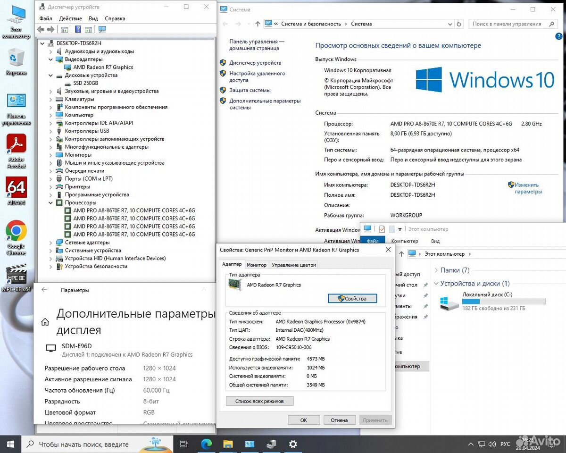Image resolution: width=566 pixels, height=453 pixels.
Task: Expand the Аудиовходы и аудиовыходы node
Action: point(51,51)
